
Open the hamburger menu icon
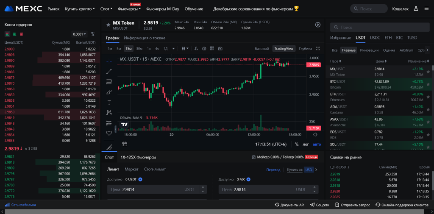(x=426, y=8)
